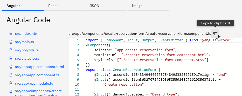Switch to the Angular tab

[x=23, y=6]
